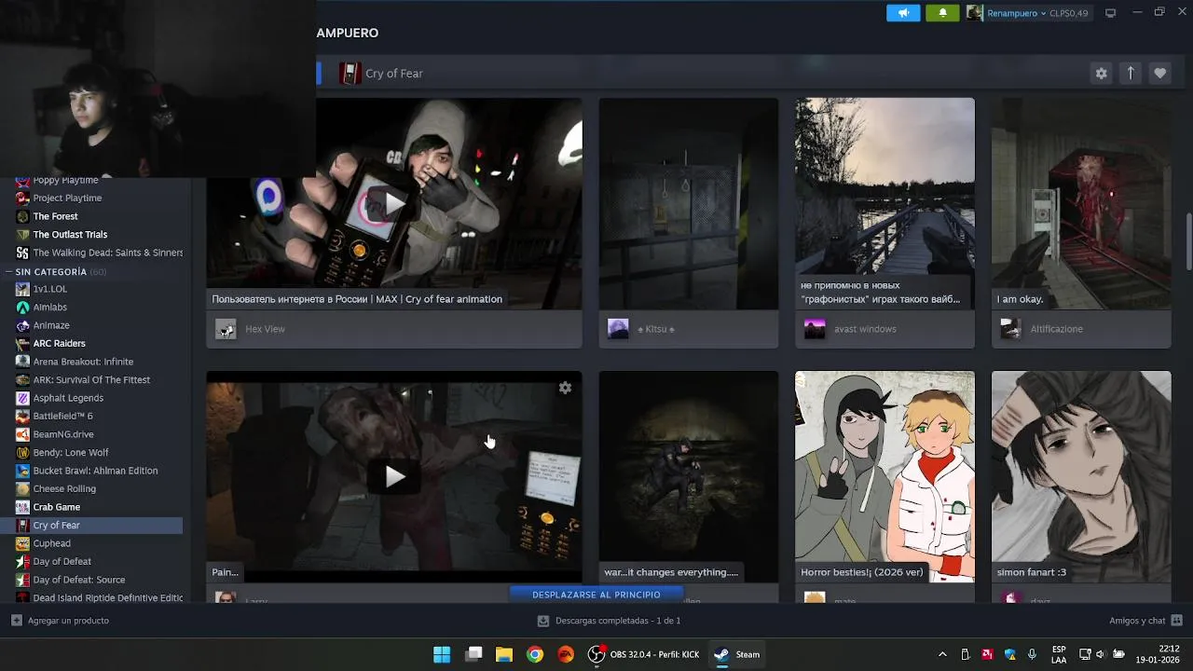The image size is (1193, 671).
Task: Click 'Agregar un producto' button
Action: (x=61, y=621)
